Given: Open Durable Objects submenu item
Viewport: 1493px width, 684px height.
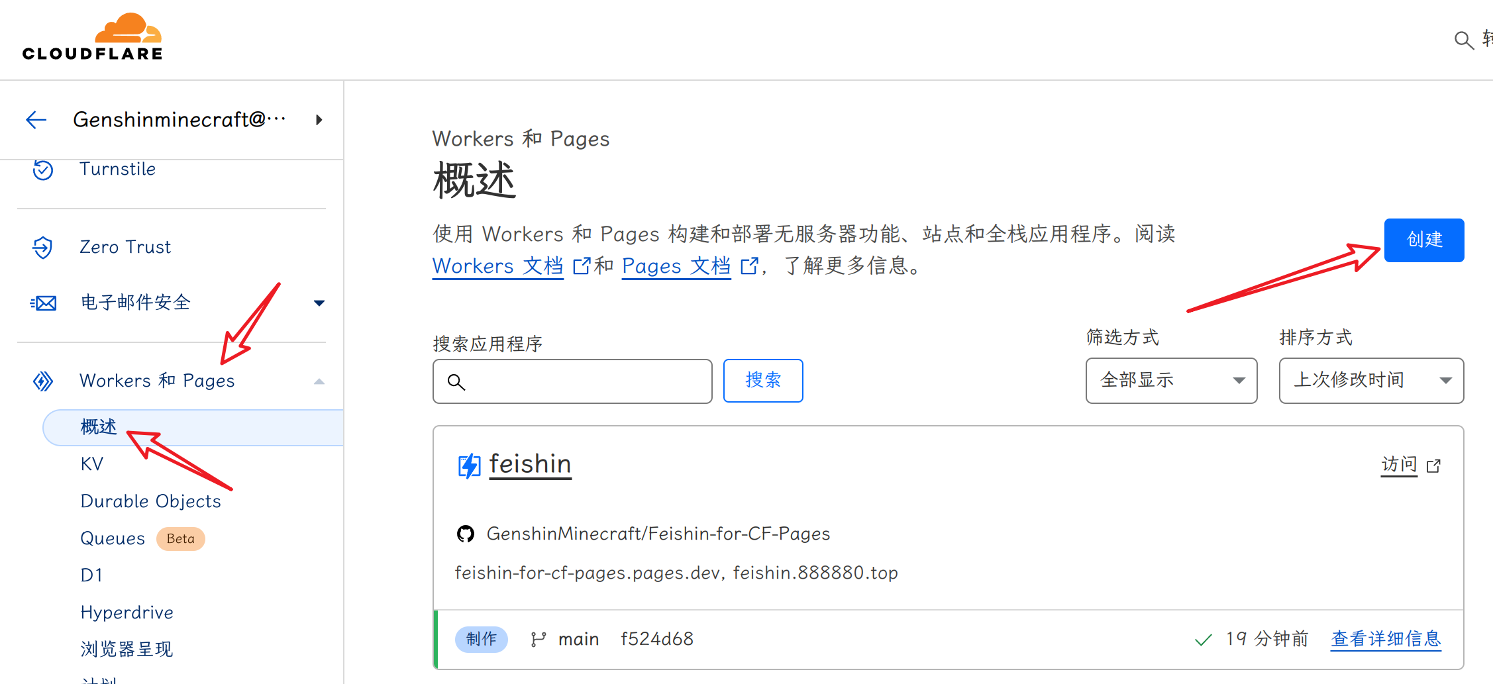Looking at the screenshot, I should tap(150, 501).
